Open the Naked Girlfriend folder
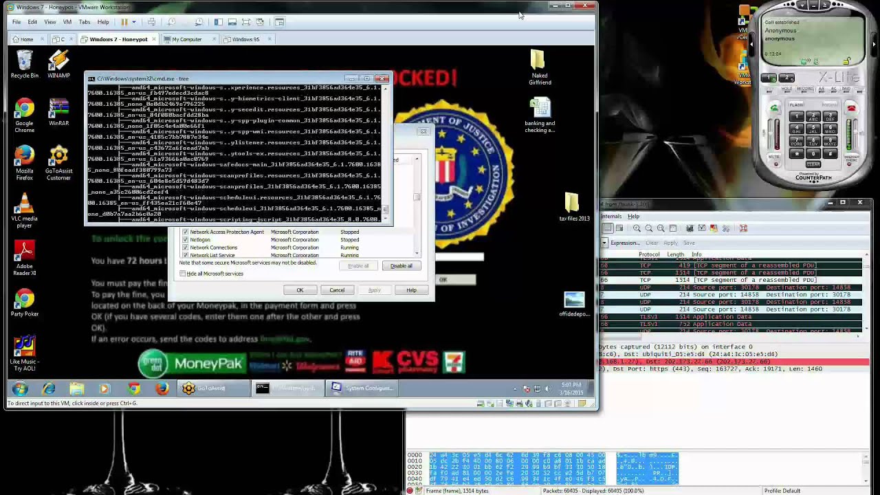 (x=540, y=68)
